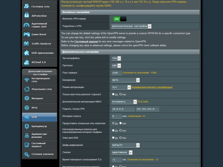The image size is (223, 167).
Task: Open the UDP protocol dropdown
Action: [x=116, y=65]
